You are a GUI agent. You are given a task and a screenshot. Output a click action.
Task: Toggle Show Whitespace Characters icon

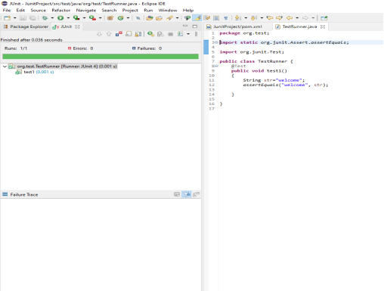point(226,18)
